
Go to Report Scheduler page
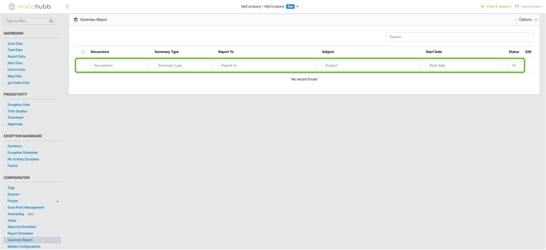tap(20, 234)
